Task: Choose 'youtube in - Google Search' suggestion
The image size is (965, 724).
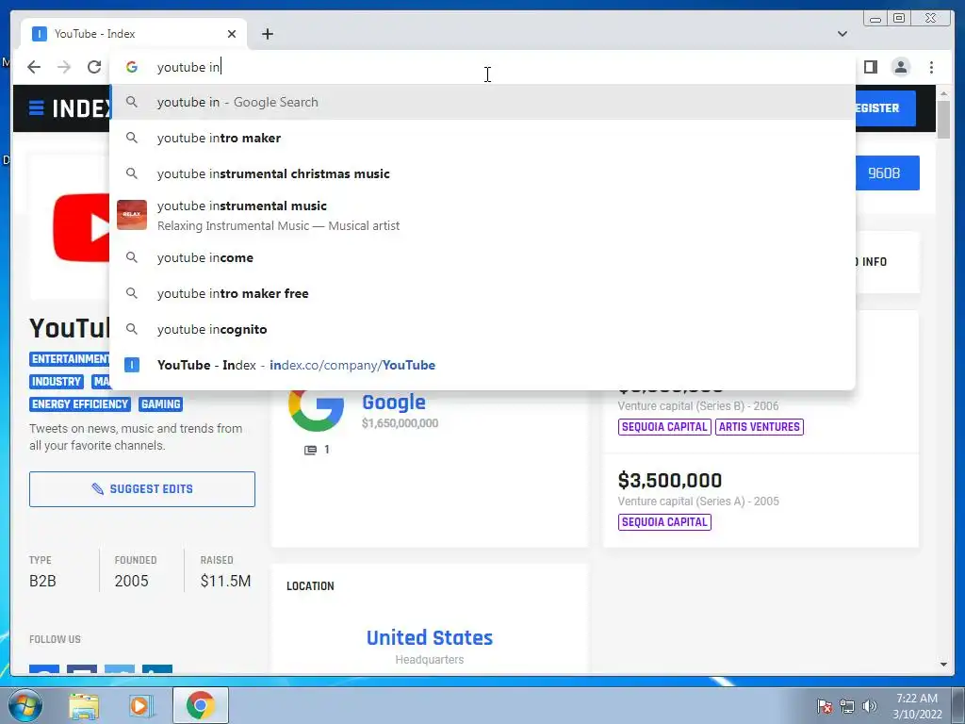Action: click(482, 102)
